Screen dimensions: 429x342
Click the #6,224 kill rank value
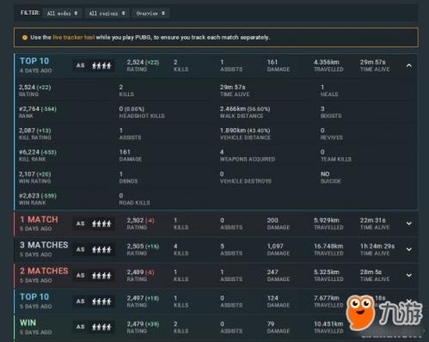click(38, 152)
